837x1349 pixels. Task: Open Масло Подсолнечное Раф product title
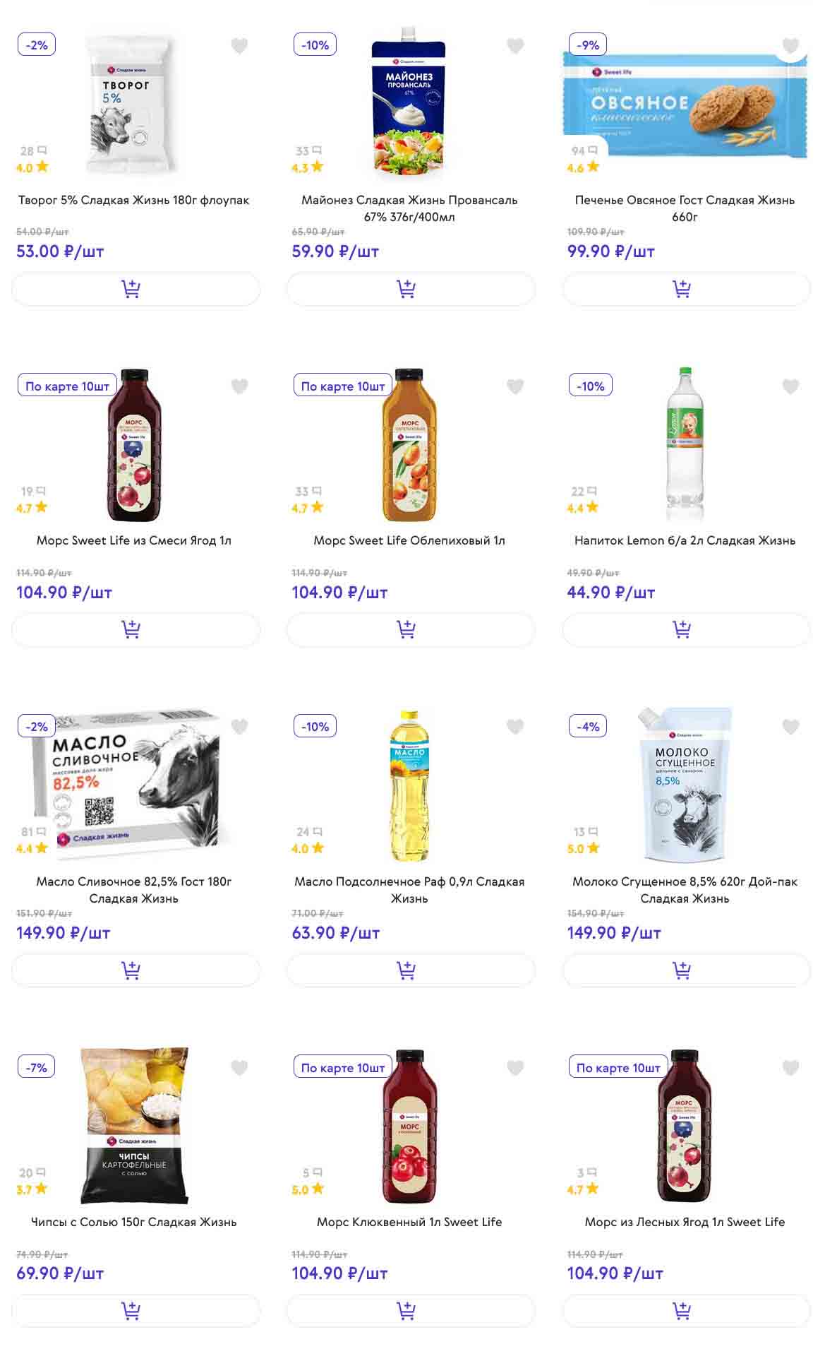(409, 890)
